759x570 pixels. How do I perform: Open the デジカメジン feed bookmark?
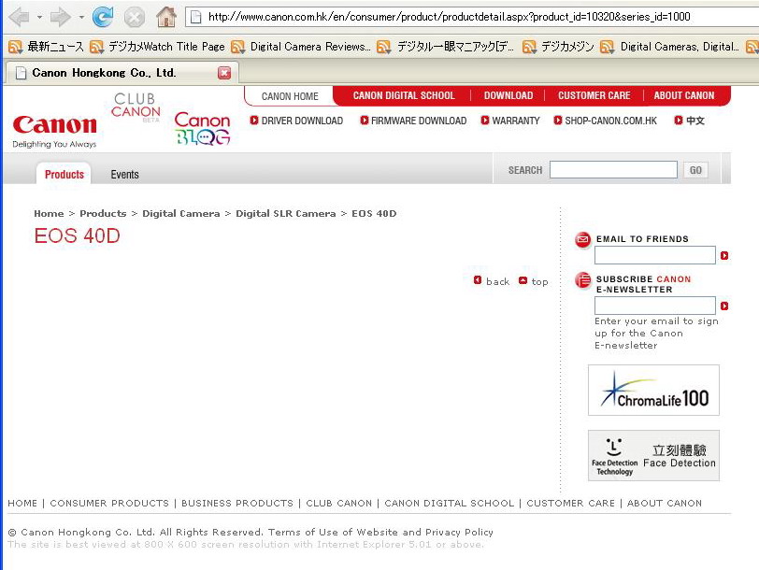[558, 47]
